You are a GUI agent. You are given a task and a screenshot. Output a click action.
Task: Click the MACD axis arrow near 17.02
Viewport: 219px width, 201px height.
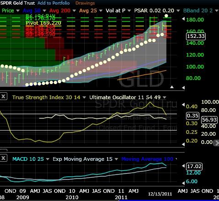pyautogui.click(x=183, y=166)
